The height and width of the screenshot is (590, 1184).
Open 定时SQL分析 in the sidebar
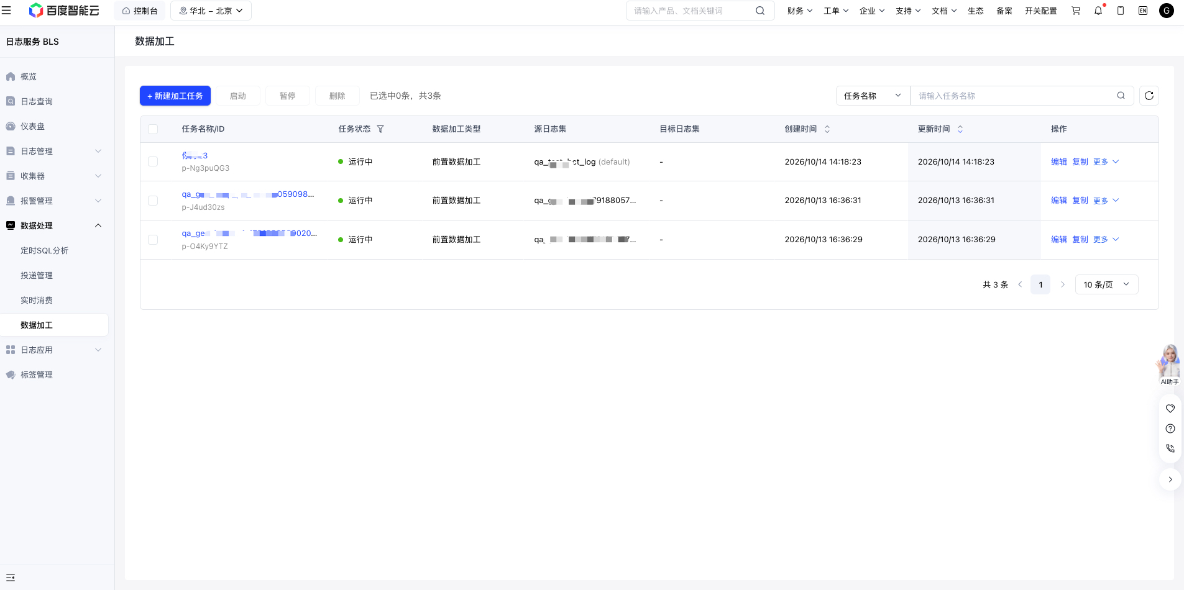44,250
